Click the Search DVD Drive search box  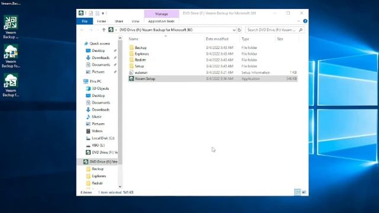point(275,30)
